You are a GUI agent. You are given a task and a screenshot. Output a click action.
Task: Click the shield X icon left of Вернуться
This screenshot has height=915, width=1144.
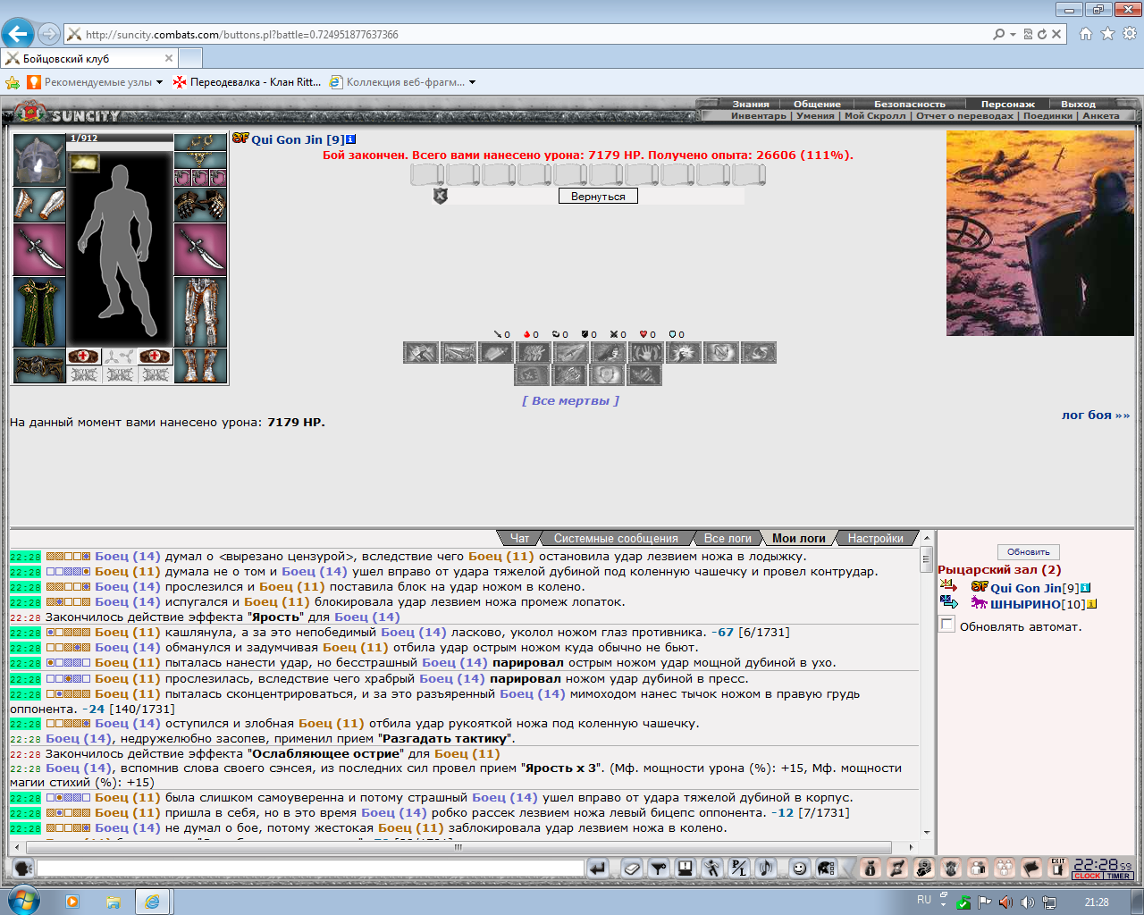[440, 196]
